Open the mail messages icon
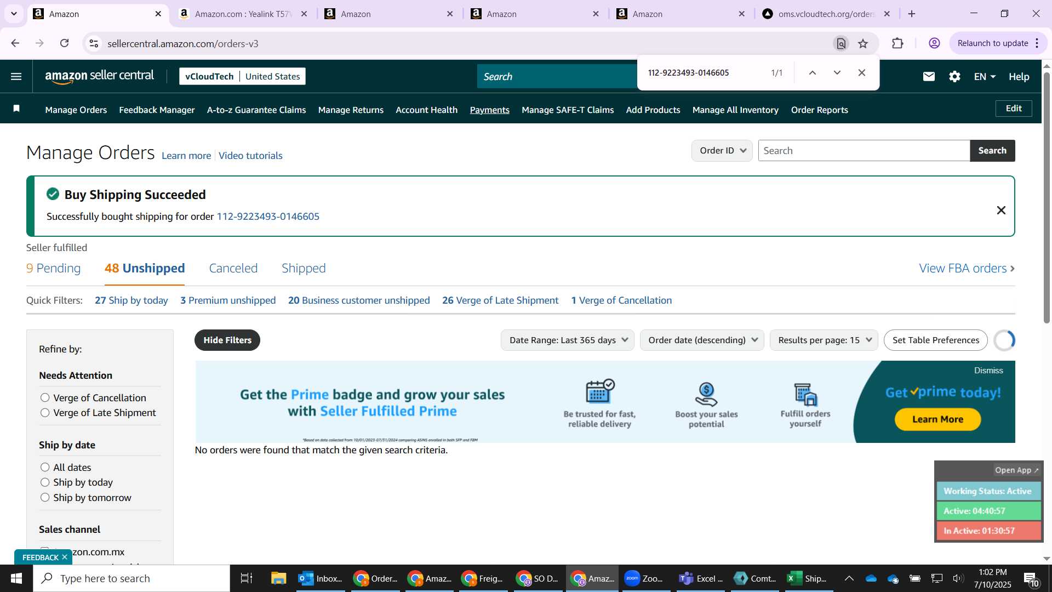The width and height of the screenshot is (1052, 592). click(929, 77)
